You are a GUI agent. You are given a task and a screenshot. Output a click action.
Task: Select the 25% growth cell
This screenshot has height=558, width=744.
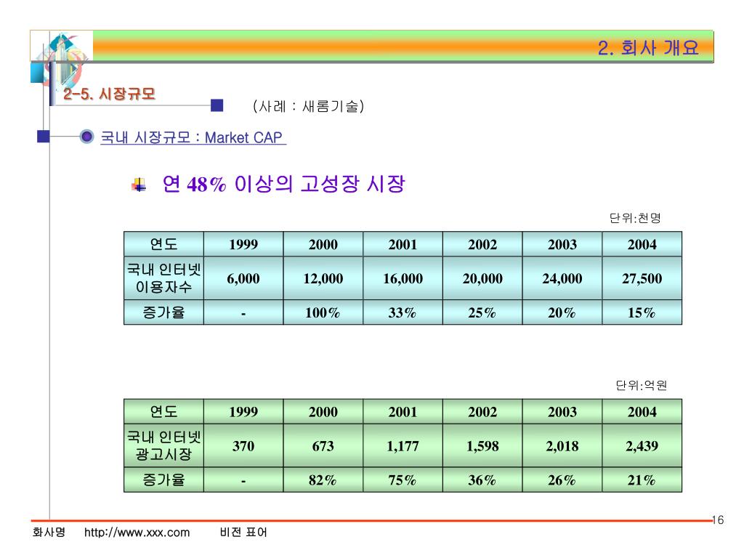[x=482, y=312]
